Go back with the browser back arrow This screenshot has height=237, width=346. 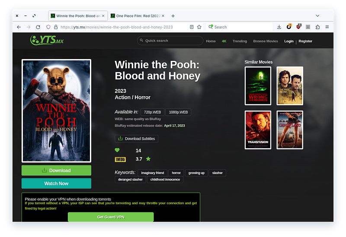click(x=19, y=27)
